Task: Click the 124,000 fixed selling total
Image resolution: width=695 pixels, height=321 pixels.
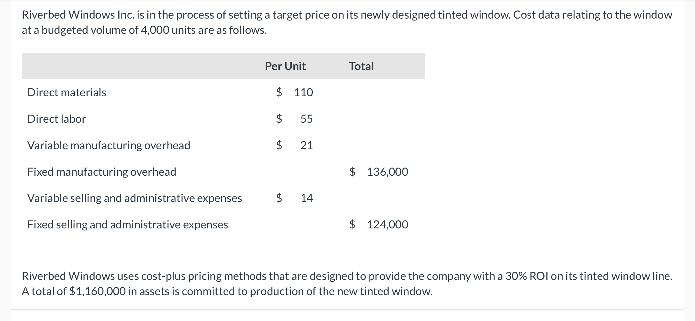Action: click(387, 224)
